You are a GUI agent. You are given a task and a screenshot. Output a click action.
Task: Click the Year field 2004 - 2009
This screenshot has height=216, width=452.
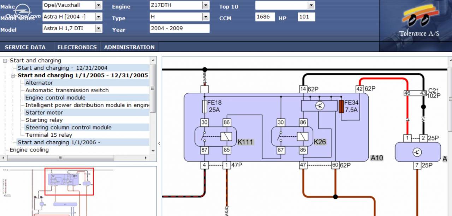pyautogui.click(x=179, y=28)
